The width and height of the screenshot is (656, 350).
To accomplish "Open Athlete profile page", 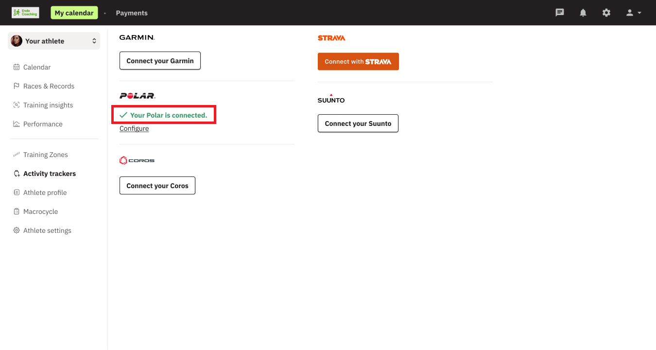I will click(45, 192).
